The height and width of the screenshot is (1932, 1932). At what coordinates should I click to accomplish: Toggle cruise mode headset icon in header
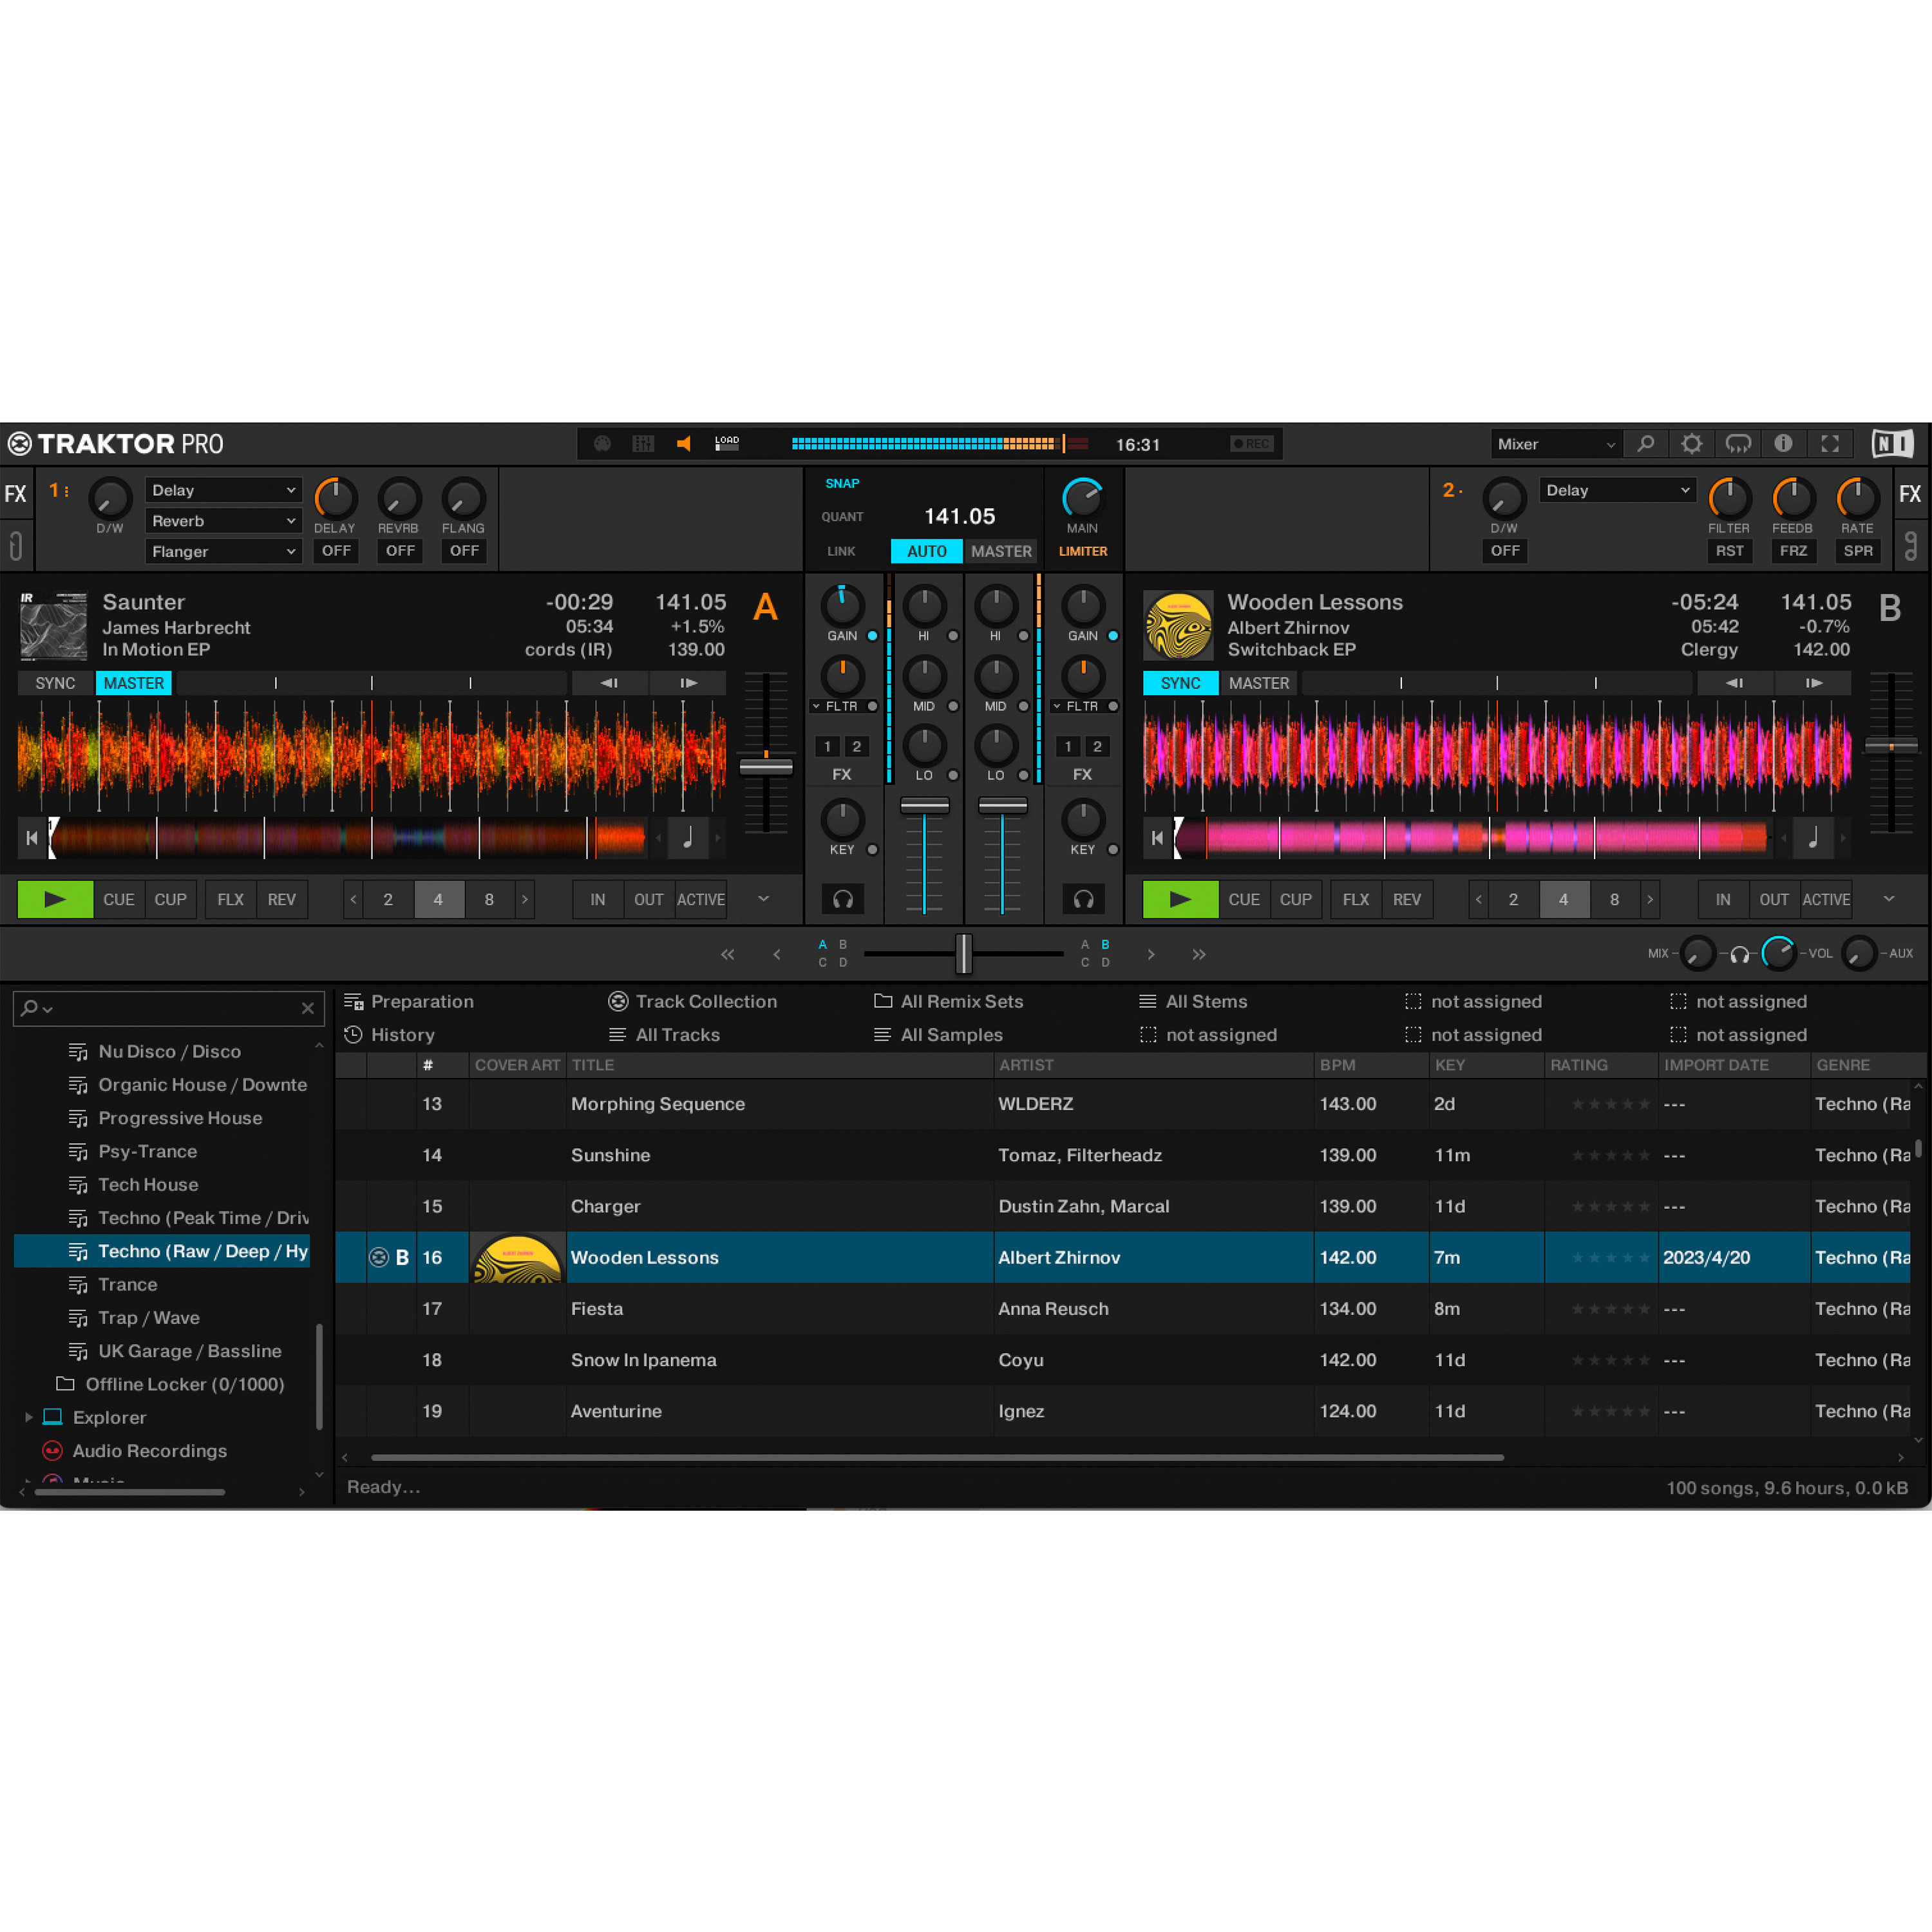click(1738, 444)
